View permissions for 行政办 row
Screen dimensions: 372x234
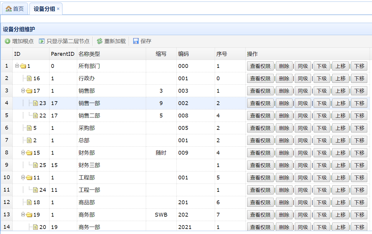pyautogui.click(x=260, y=78)
